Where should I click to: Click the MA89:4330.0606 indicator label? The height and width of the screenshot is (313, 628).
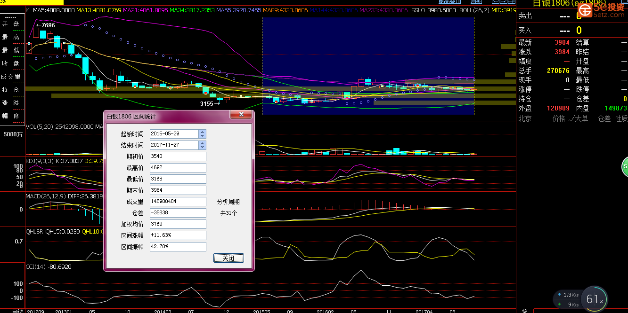pyautogui.click(x=285, y=10)
